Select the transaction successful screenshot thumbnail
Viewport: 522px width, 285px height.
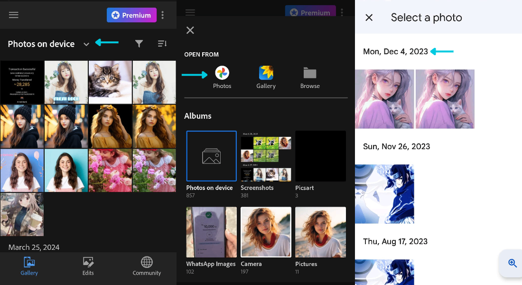point(22,82)
